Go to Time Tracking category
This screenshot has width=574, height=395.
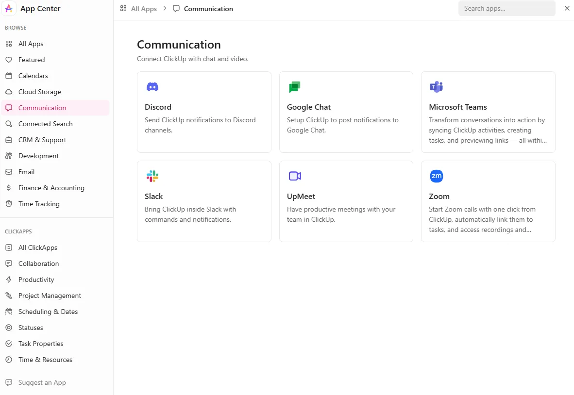(55, 204)
